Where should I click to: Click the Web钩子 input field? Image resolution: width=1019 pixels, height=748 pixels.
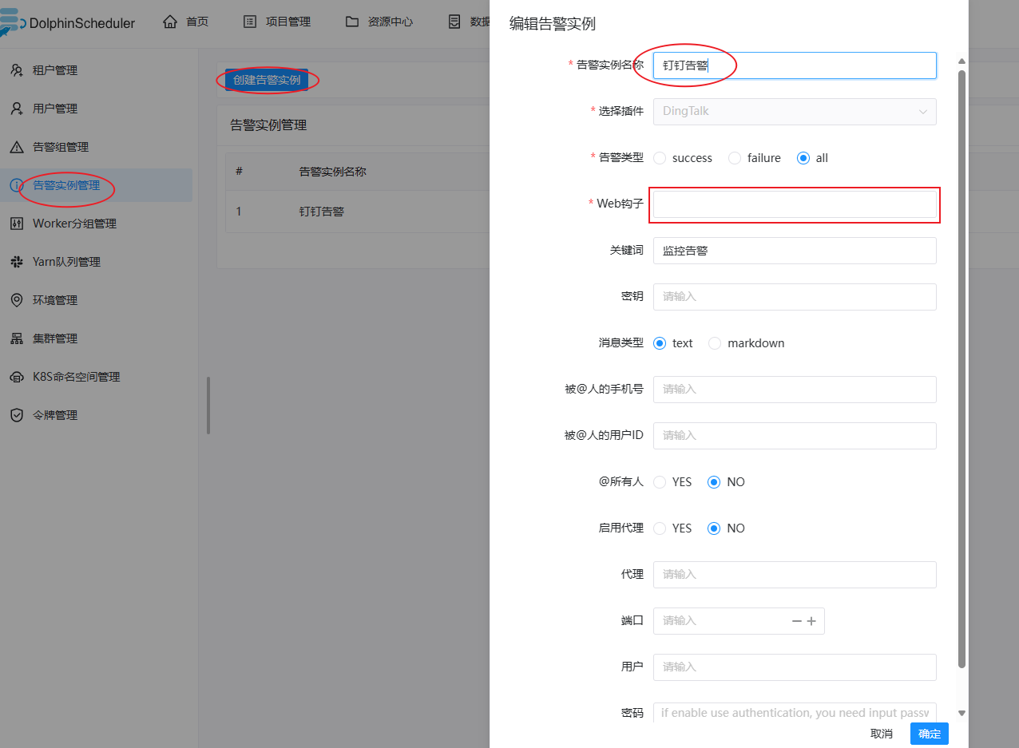click(794, 204)
